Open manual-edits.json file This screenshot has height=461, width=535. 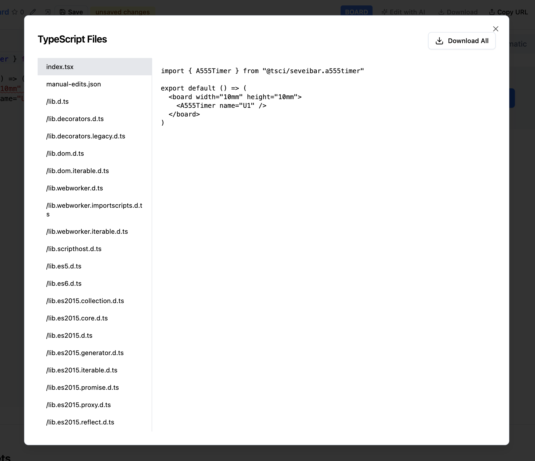(x=73, y=84)
